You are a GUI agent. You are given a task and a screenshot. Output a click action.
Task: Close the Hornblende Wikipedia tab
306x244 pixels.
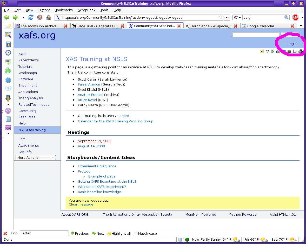[x=236, y=26]
